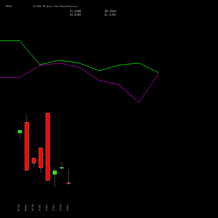Click the '08 Dec' date label

(x=19, y=207)
